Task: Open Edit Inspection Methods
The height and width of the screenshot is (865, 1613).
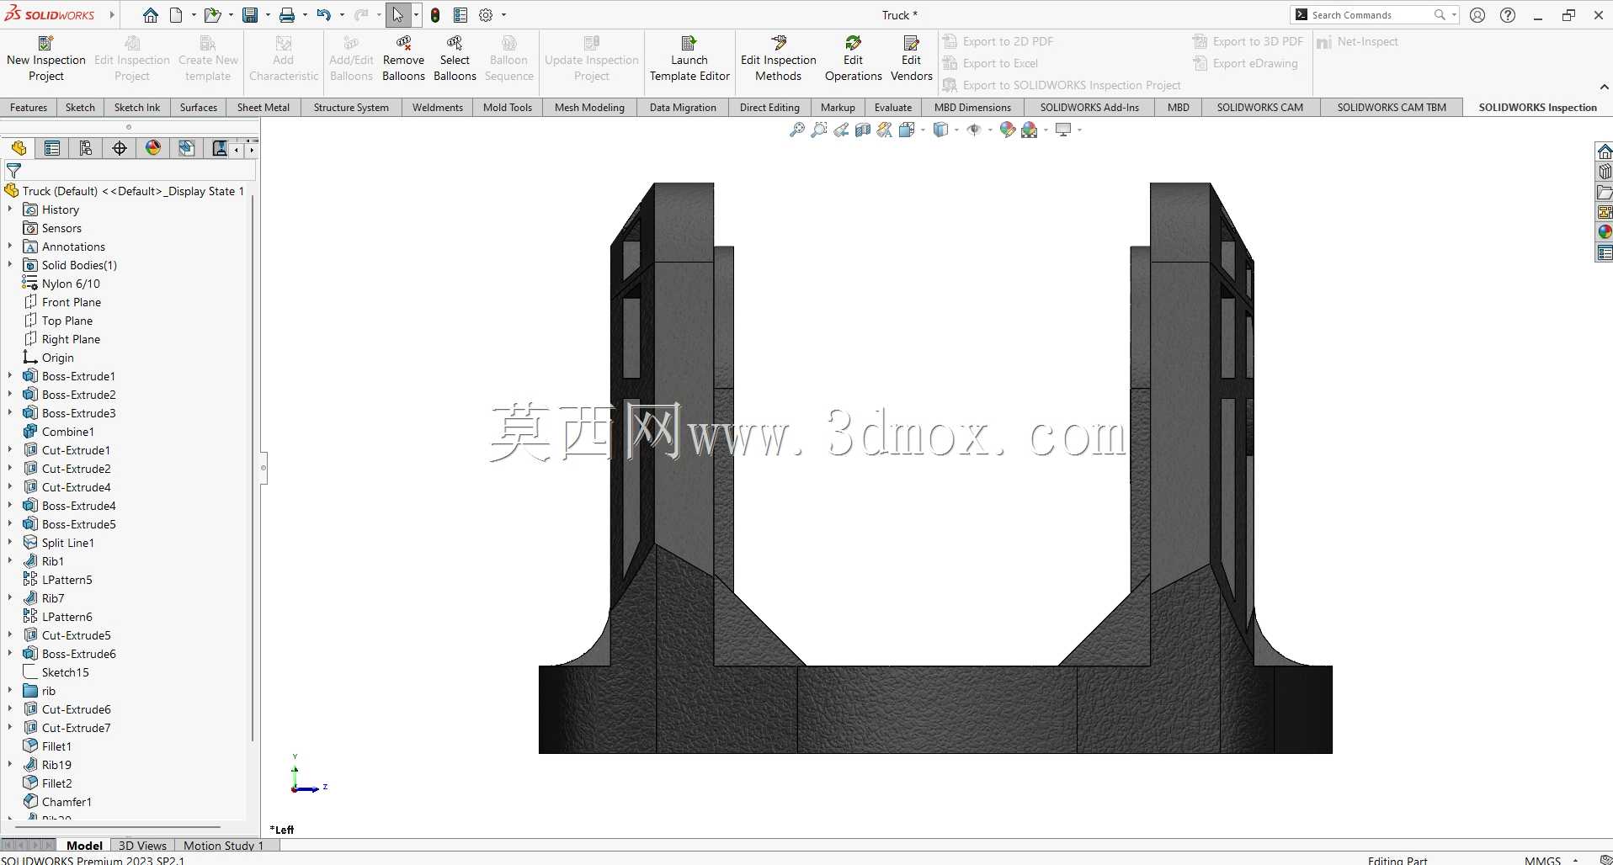Action: pos(779,59)
